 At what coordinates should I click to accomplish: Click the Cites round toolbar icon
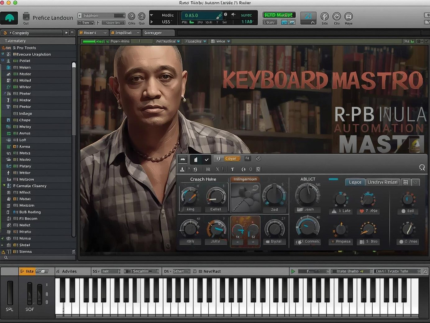[132, 16]
